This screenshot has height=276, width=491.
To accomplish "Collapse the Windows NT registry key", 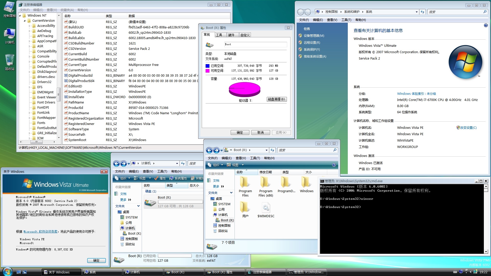I will coord(20,16).
